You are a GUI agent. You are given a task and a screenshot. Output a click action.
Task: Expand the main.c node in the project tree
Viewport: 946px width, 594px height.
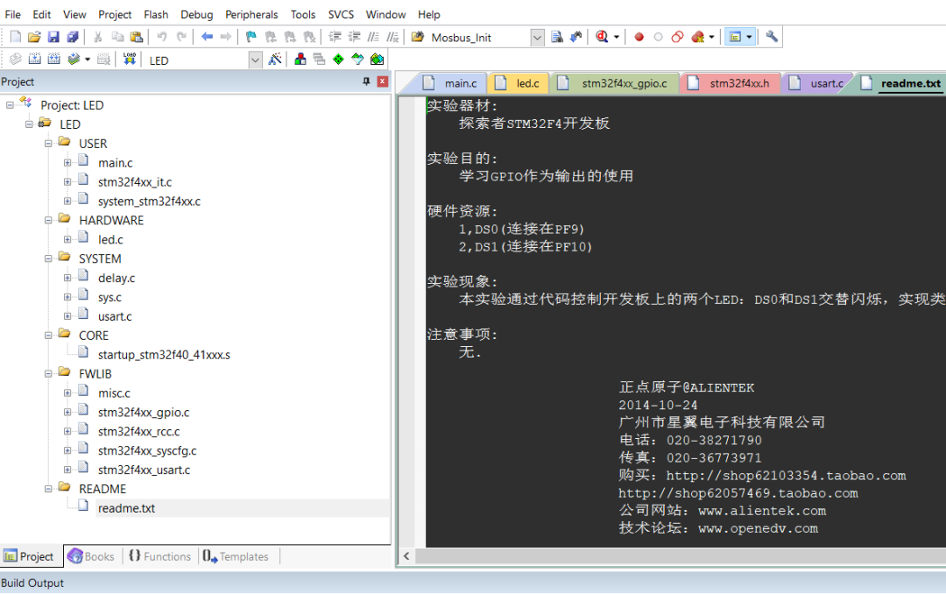click(x=68, y=163)
